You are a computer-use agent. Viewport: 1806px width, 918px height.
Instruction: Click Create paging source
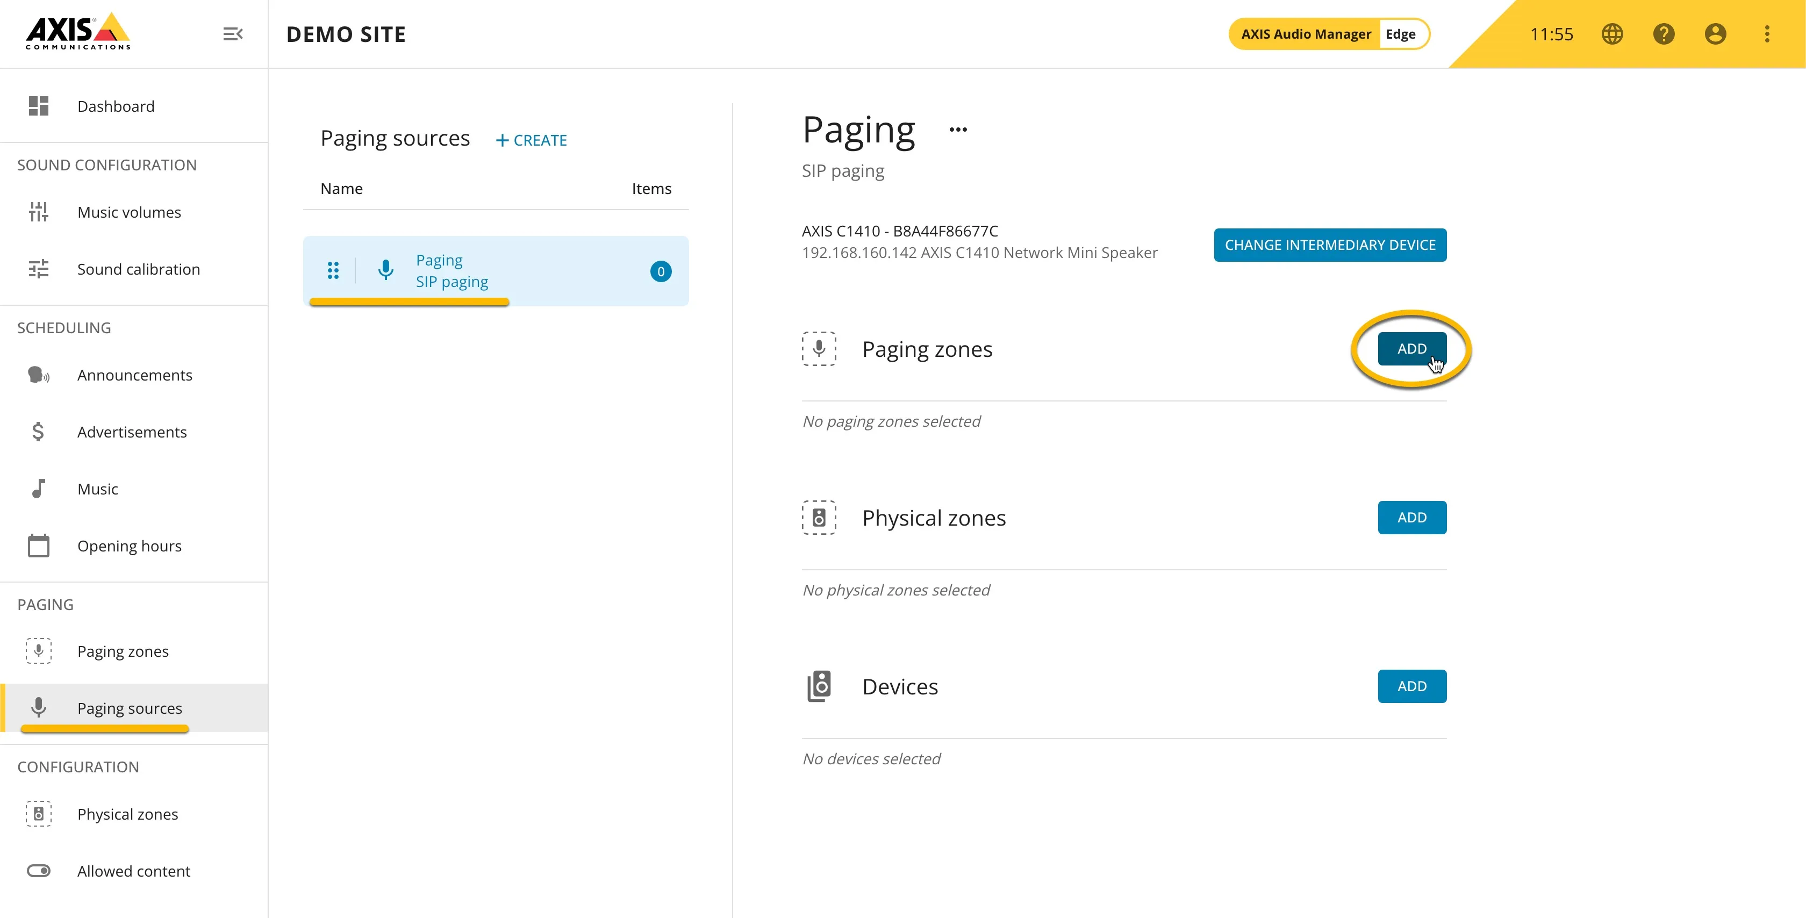coord(532,140)
